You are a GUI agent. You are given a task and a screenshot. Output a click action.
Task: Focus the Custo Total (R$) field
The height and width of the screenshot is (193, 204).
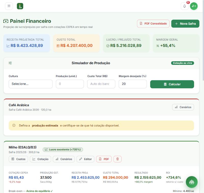click(101, 84)
